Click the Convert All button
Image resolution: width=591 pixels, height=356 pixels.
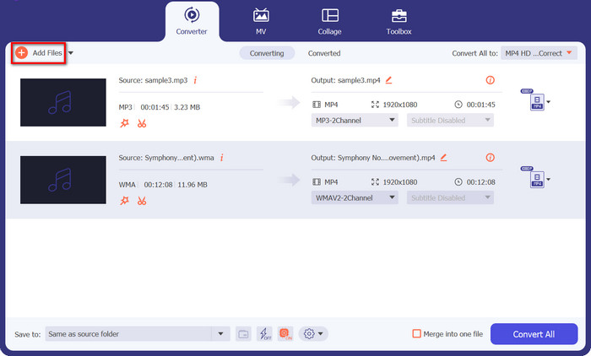pos(534,334)
